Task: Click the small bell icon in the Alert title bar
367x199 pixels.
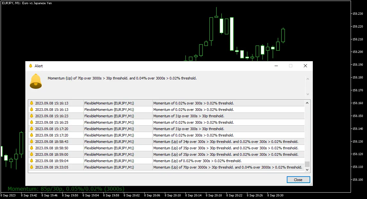Action: pyautogui.click(x=31, y=66)
